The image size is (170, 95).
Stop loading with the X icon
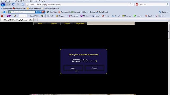(18, 4)
